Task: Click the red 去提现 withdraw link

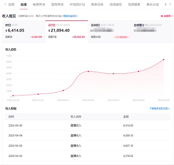Action: (167, 16)
